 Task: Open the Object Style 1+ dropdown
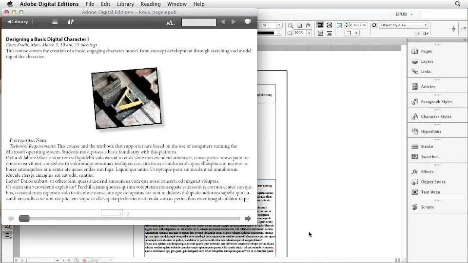pyautogui.click(x=404, y=25)
